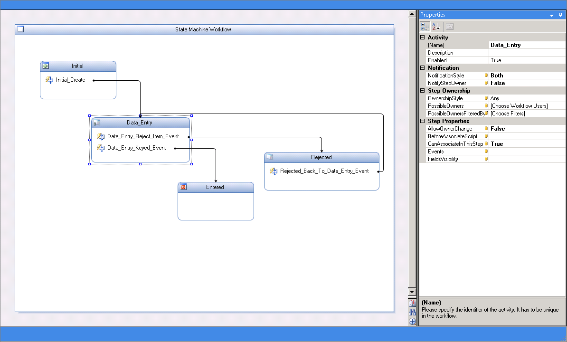The height and width of the screenshot is (342, 567).
Task: Click the Properties panel pin icon
Action: 560,15
